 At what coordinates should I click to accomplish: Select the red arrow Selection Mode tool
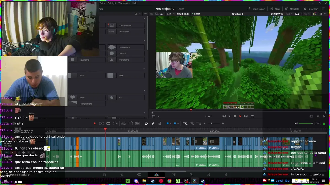click(94, 124)
